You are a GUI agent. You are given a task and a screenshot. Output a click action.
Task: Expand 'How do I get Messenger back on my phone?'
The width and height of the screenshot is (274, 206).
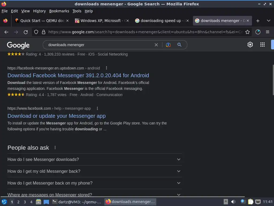click(x=94, y=183)
